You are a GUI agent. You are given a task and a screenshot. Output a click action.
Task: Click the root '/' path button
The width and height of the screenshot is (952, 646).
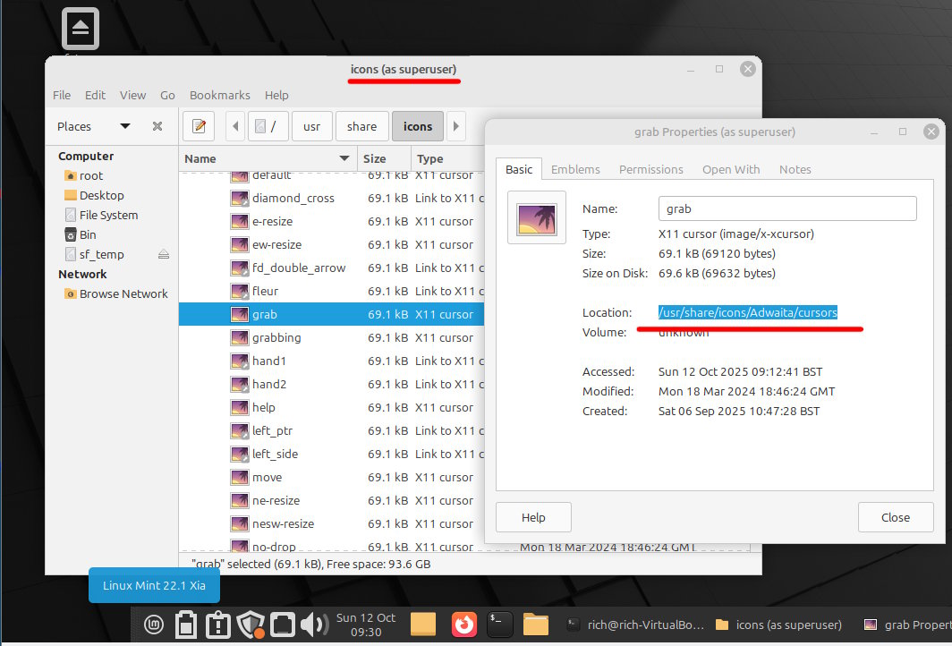click(268, 126)
